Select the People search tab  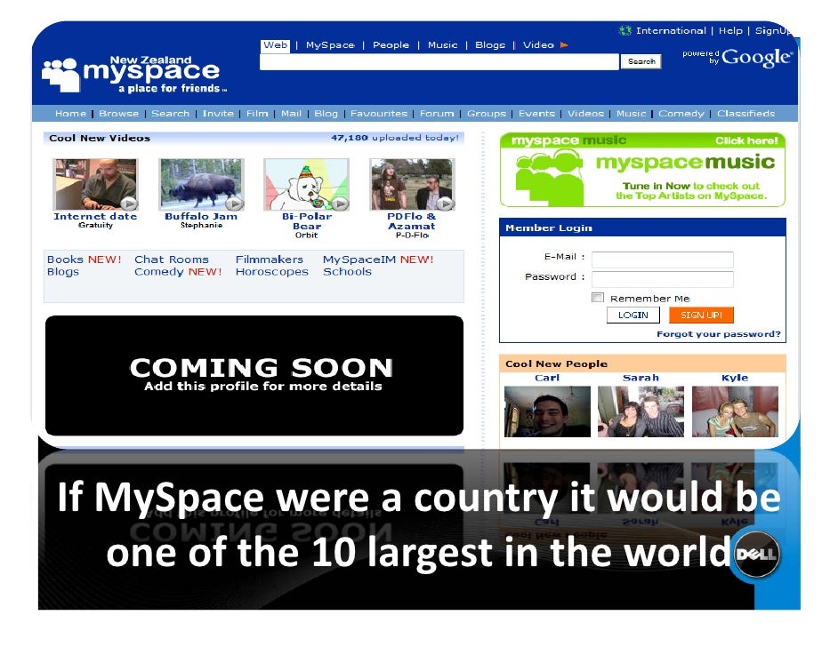(x=391, y=45)
